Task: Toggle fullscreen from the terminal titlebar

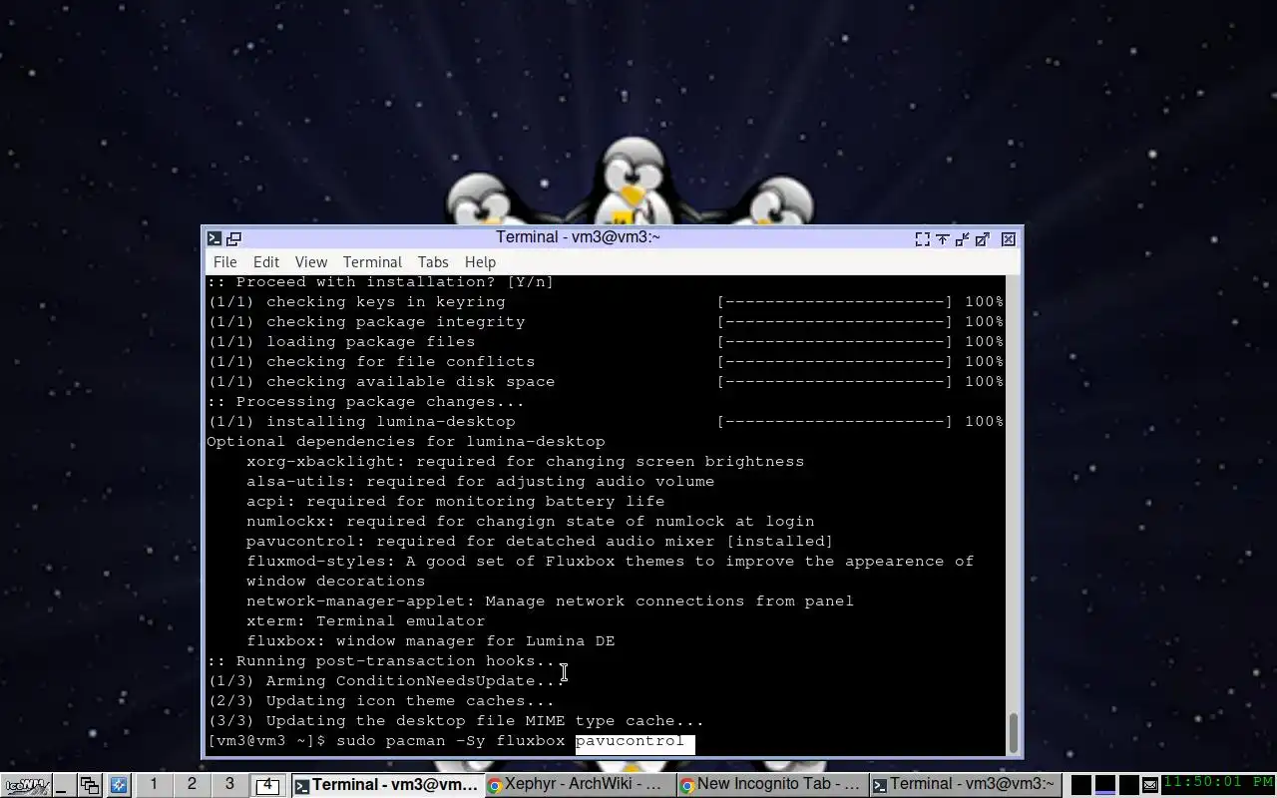Action: click(923, 239)
